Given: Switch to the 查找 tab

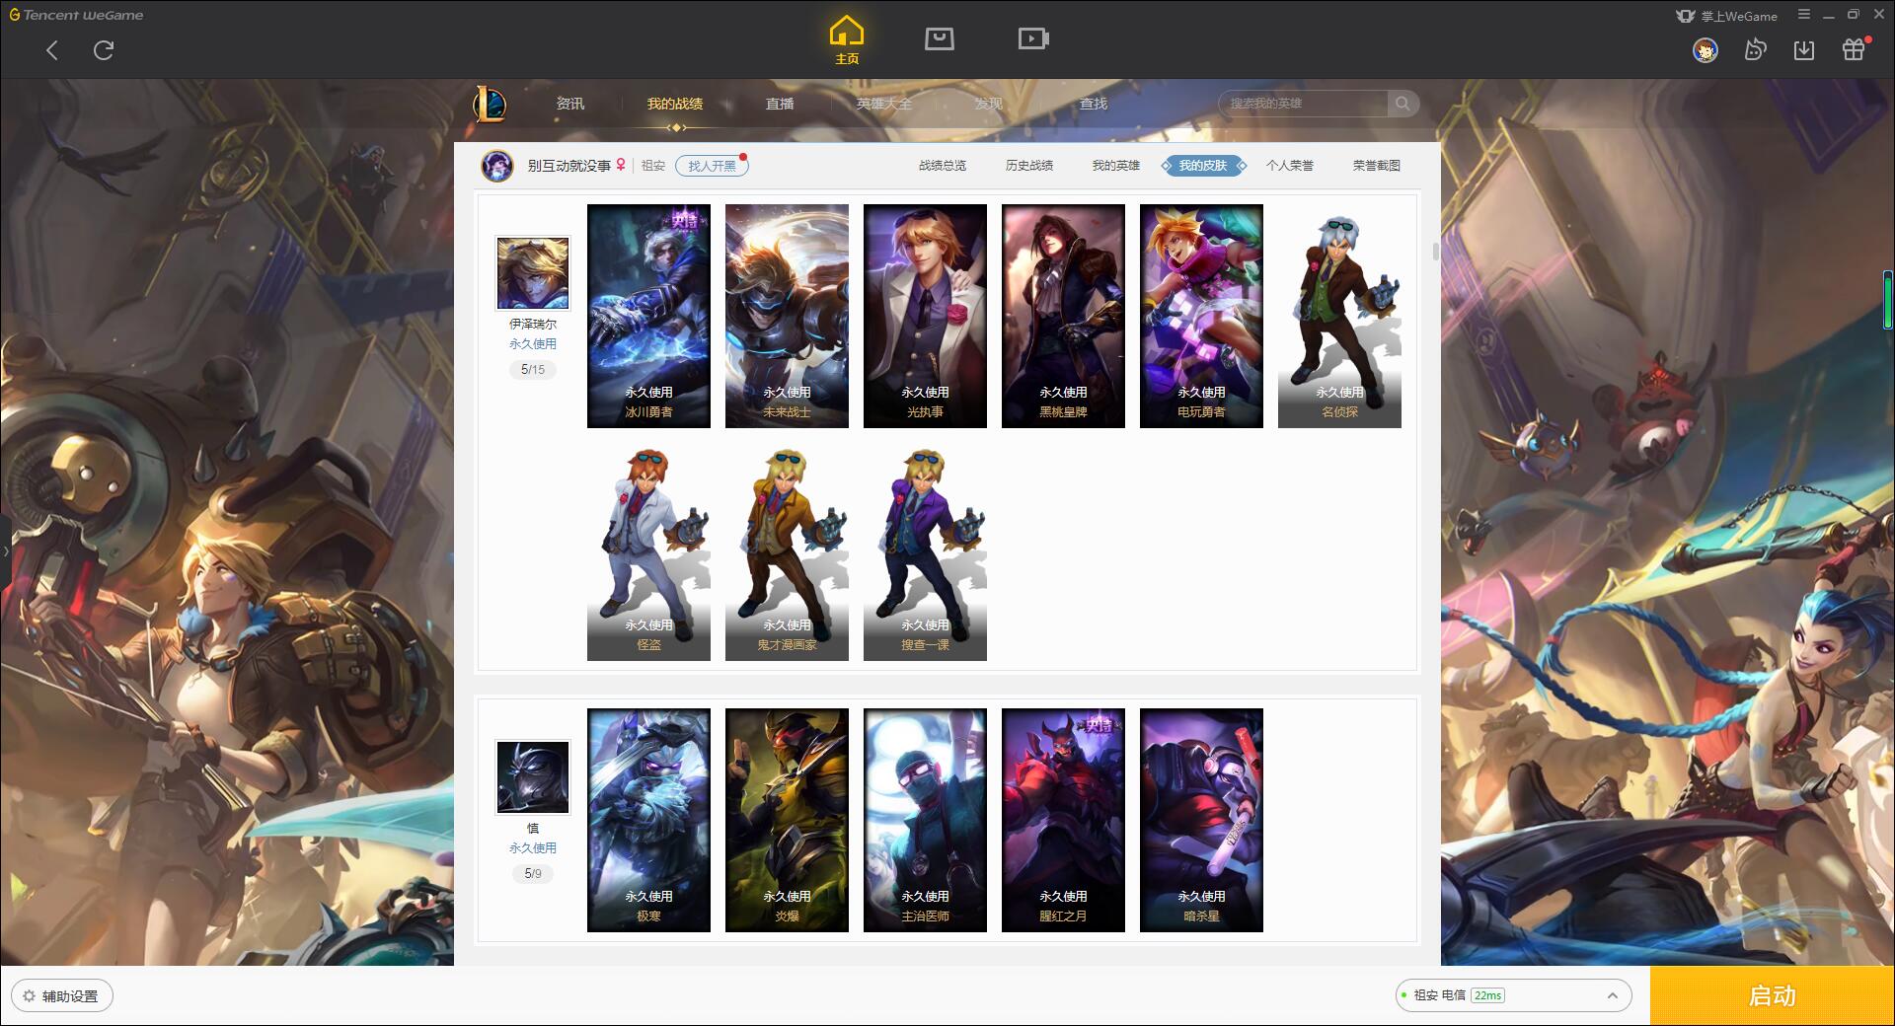Looking at the screenshot, I should pos(1094,104).
